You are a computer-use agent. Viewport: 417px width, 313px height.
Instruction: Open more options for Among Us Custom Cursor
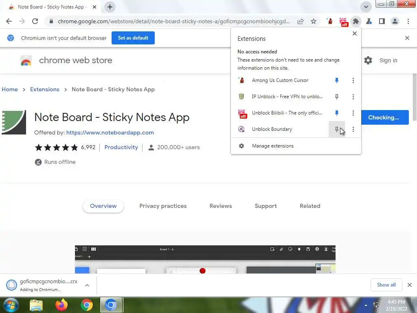tap(353, 80)
